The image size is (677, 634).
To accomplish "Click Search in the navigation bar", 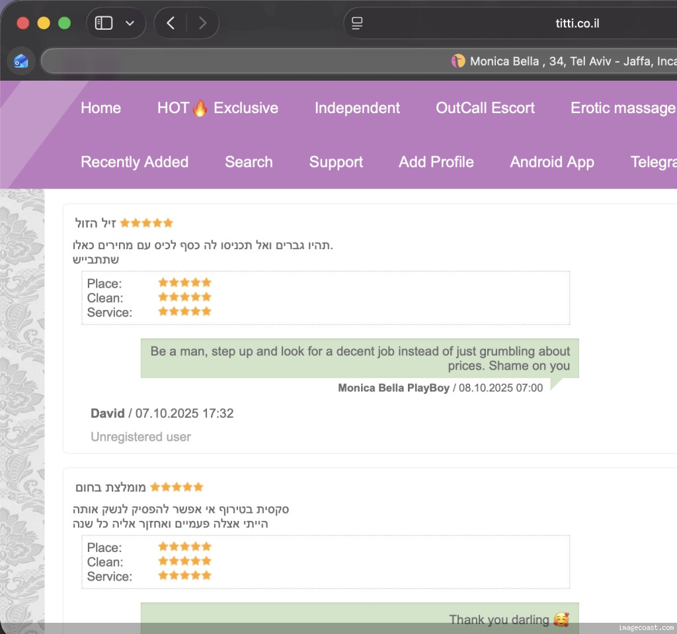I will (249, 162).
